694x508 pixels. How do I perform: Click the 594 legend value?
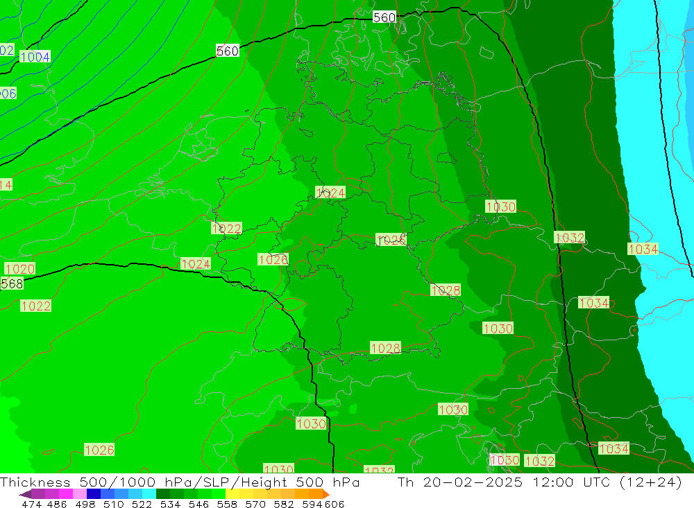(x=312, y=504)
